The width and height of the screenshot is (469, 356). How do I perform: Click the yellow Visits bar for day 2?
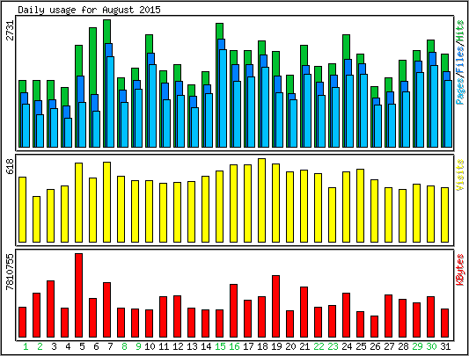[36, 219]
